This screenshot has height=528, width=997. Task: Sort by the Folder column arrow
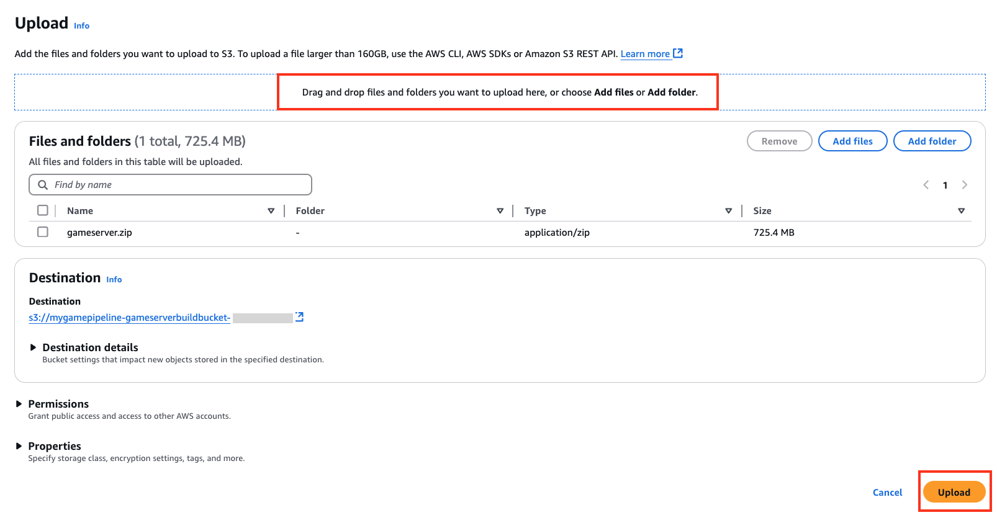coord(500,211)
